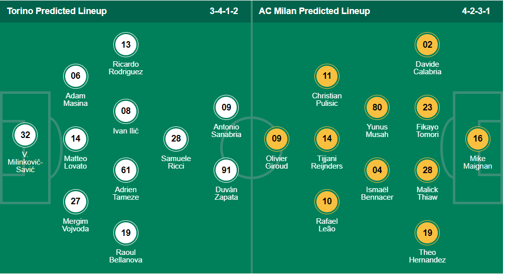
Task: Click the Torino Predicted Lineup heading
Action: (57, 11)
